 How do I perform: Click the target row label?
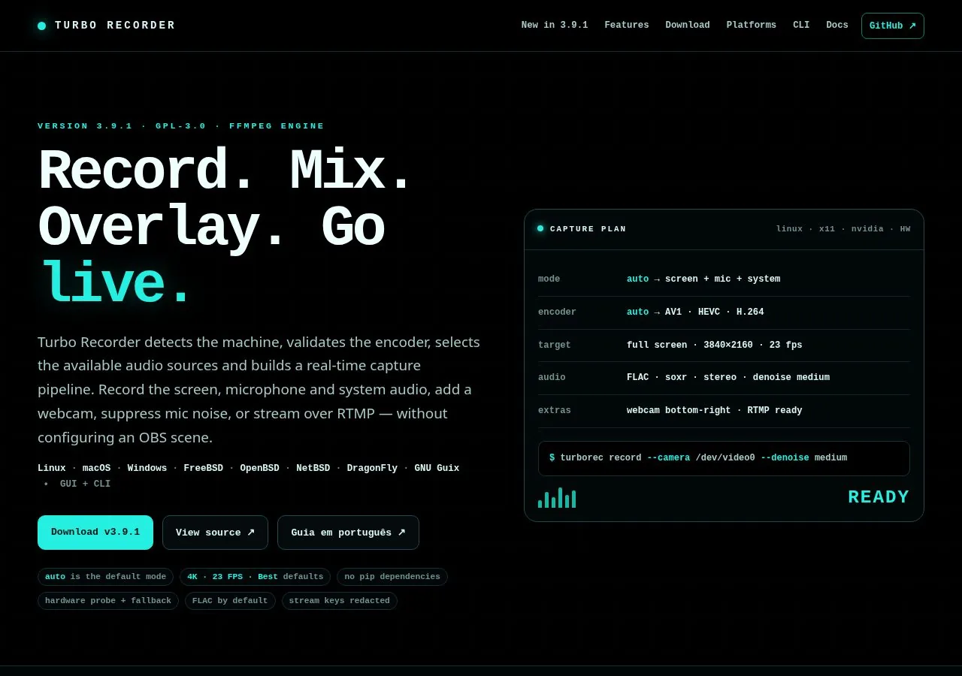pos(555,346)
